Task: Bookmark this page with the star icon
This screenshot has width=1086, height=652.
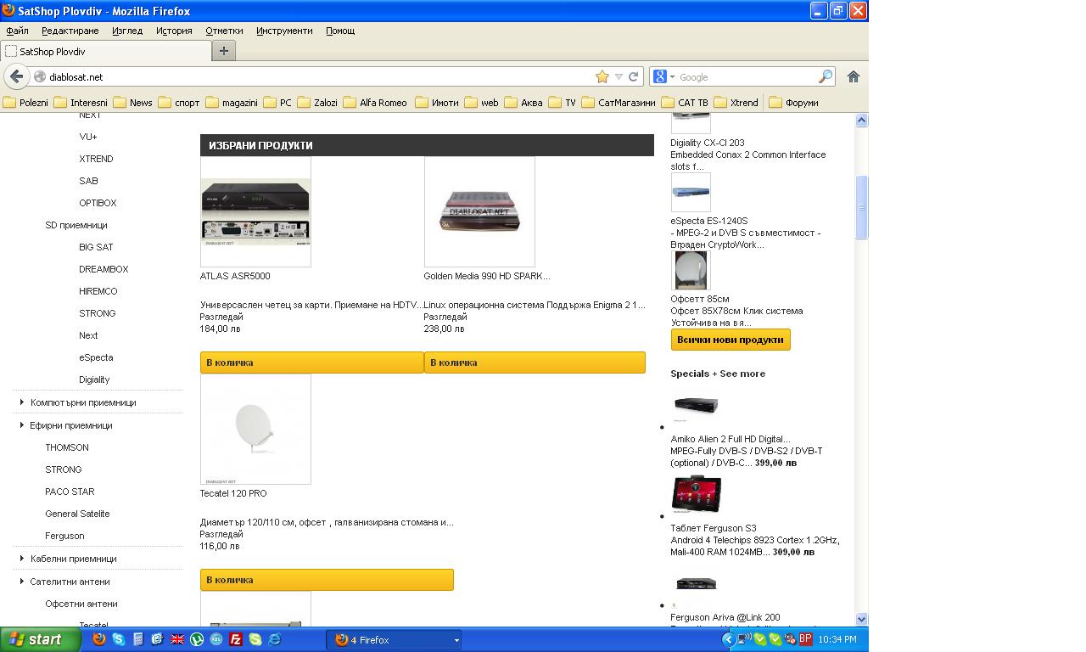Action: [602, 76]
